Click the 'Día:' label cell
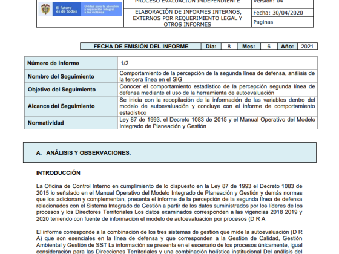339x254 pixels. pos(211,47)
